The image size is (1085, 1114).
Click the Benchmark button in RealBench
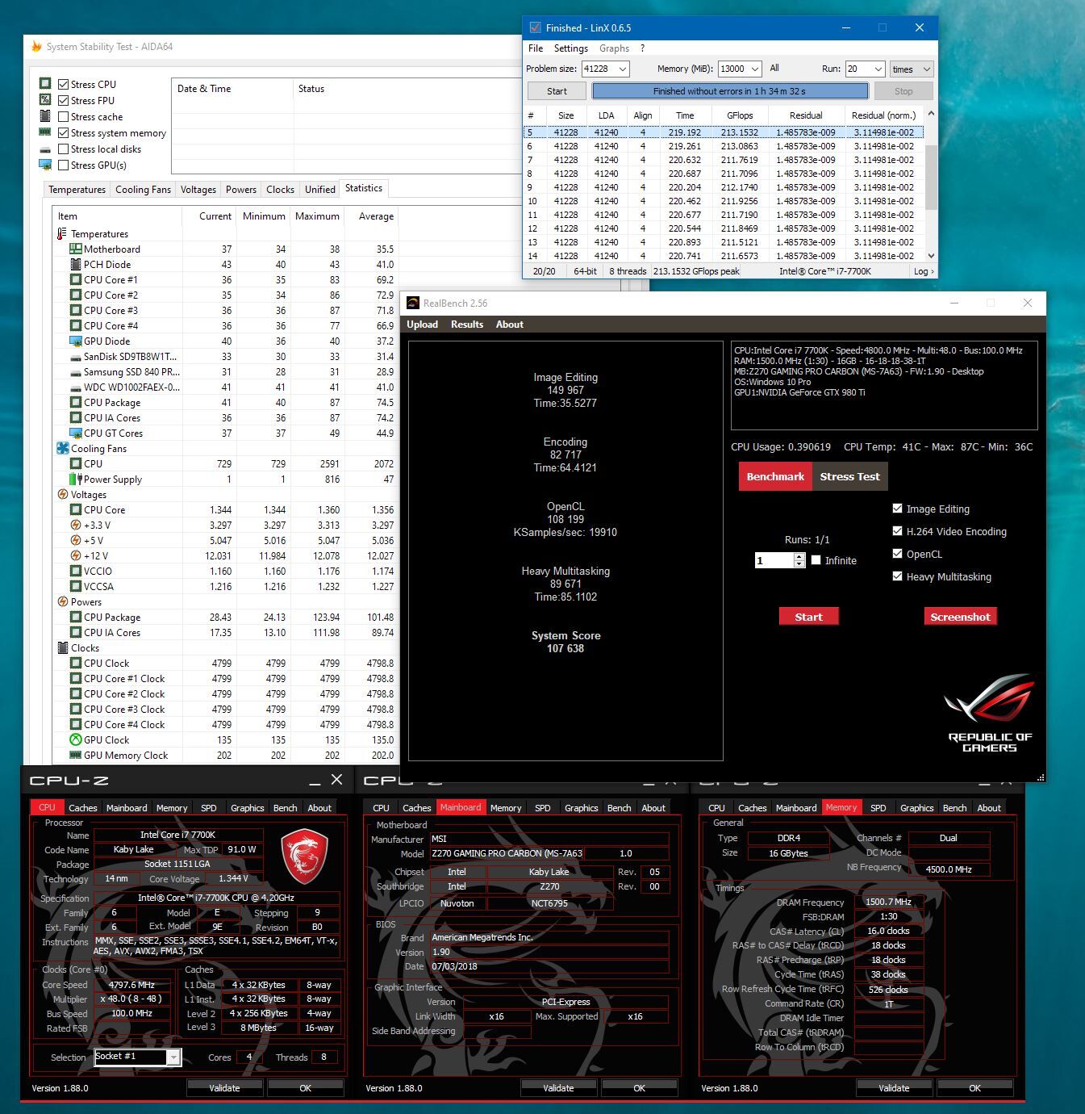[775, 476]
